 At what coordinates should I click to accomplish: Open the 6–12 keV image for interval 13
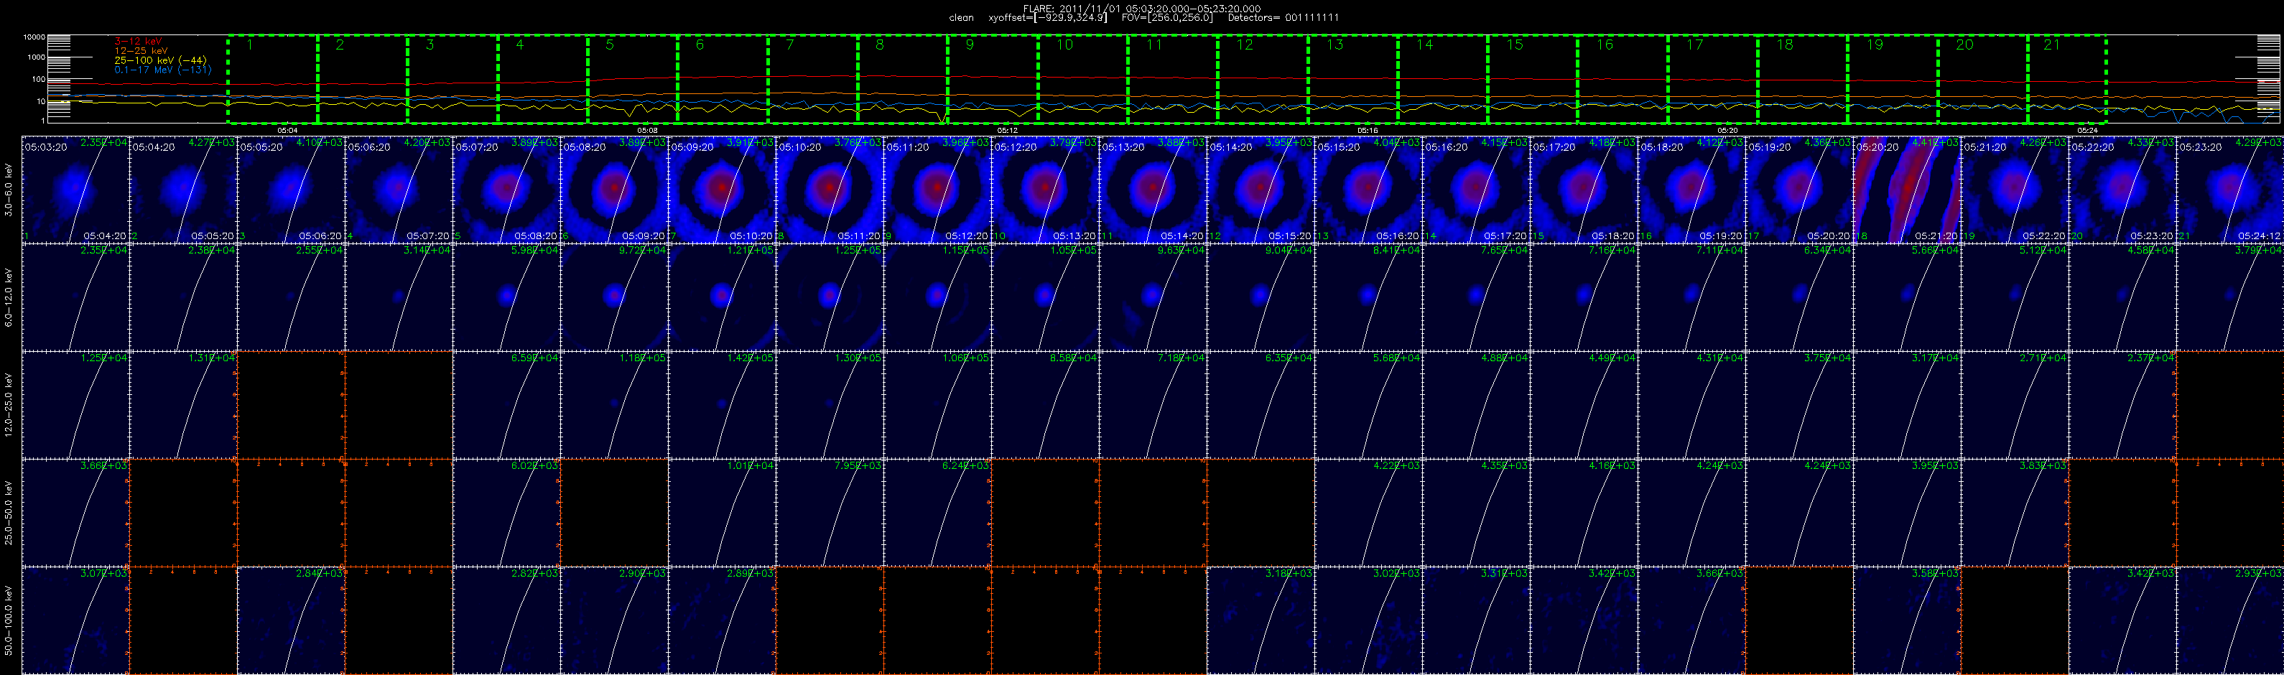click(1368, 297)
